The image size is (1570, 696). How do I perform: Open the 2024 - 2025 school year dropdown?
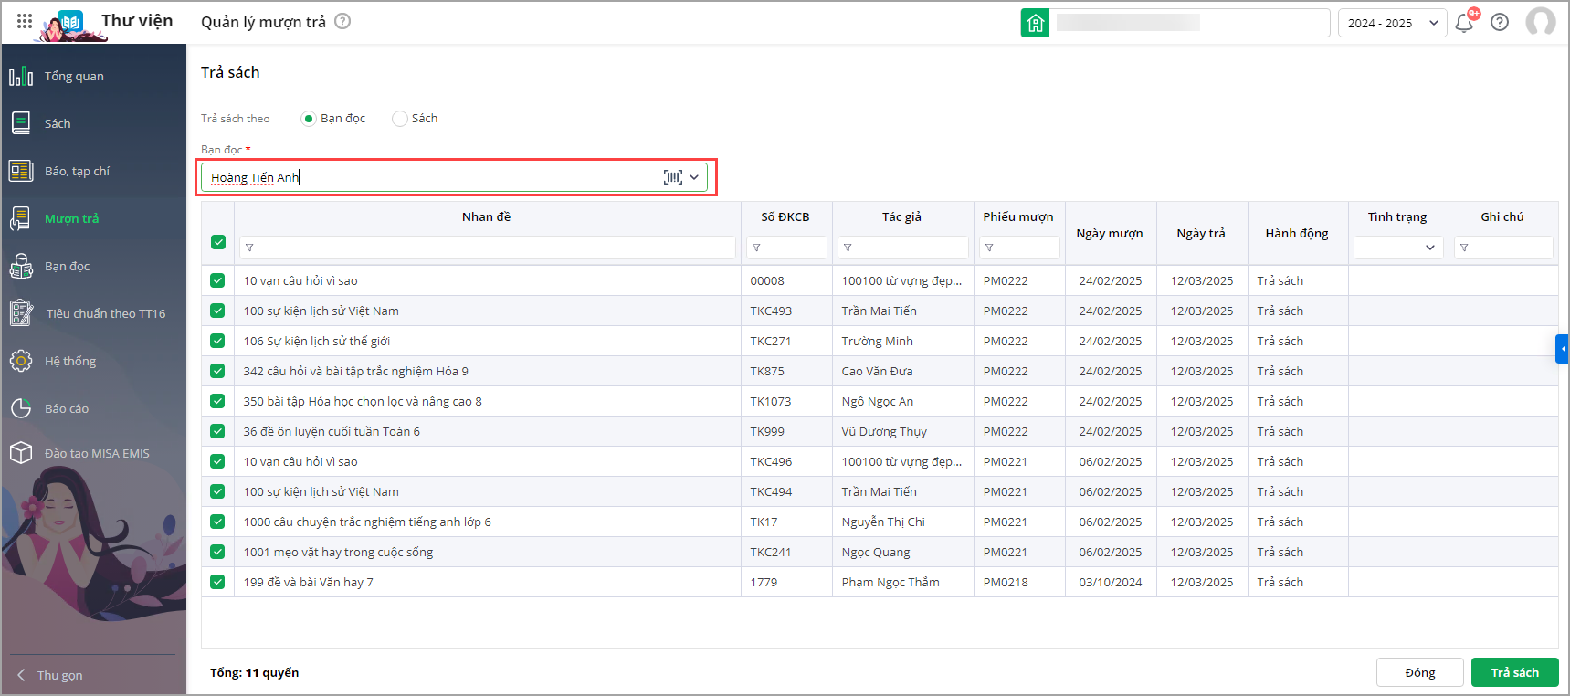1392,23
